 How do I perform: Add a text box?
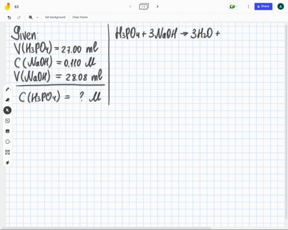click(x=7, y=152)
